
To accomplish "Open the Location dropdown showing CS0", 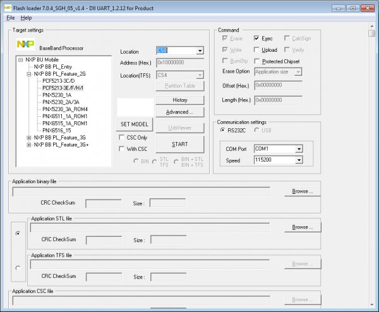I will click(200, 51).
